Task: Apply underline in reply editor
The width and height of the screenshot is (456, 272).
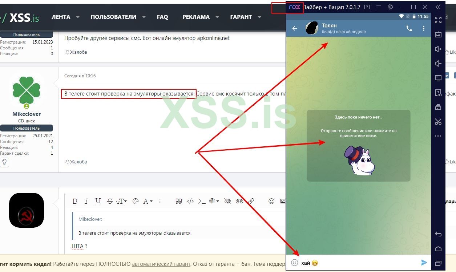Action: [x=98, y=201]
